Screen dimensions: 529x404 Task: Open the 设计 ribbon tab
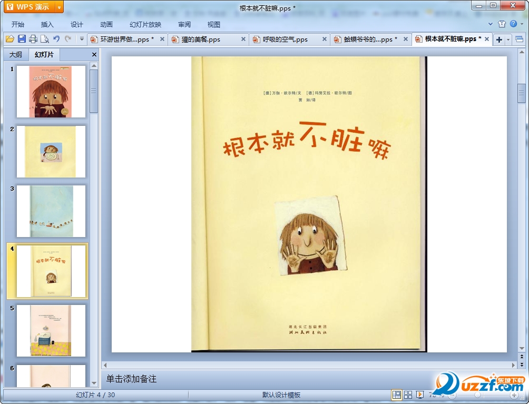tap(76, 24)
